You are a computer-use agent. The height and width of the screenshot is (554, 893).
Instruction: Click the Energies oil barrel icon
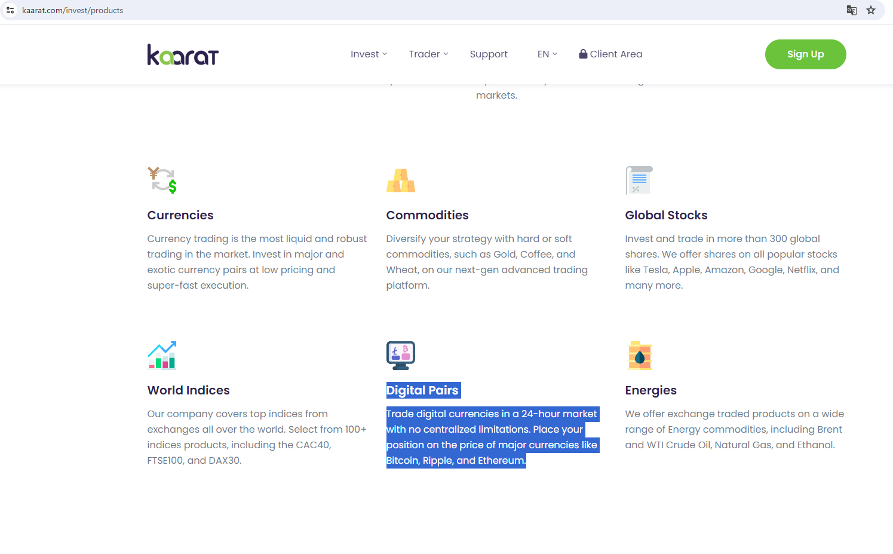click(640, 355)
